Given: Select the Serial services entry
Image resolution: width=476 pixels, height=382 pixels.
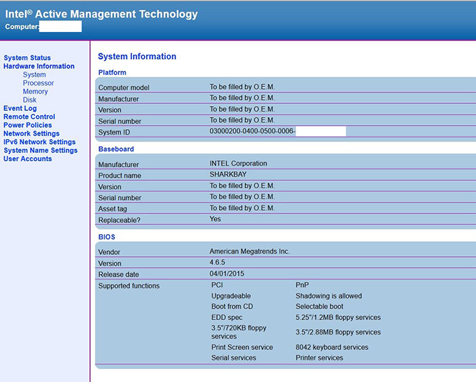Looking at the screenshot, I should tap(234, 358).
